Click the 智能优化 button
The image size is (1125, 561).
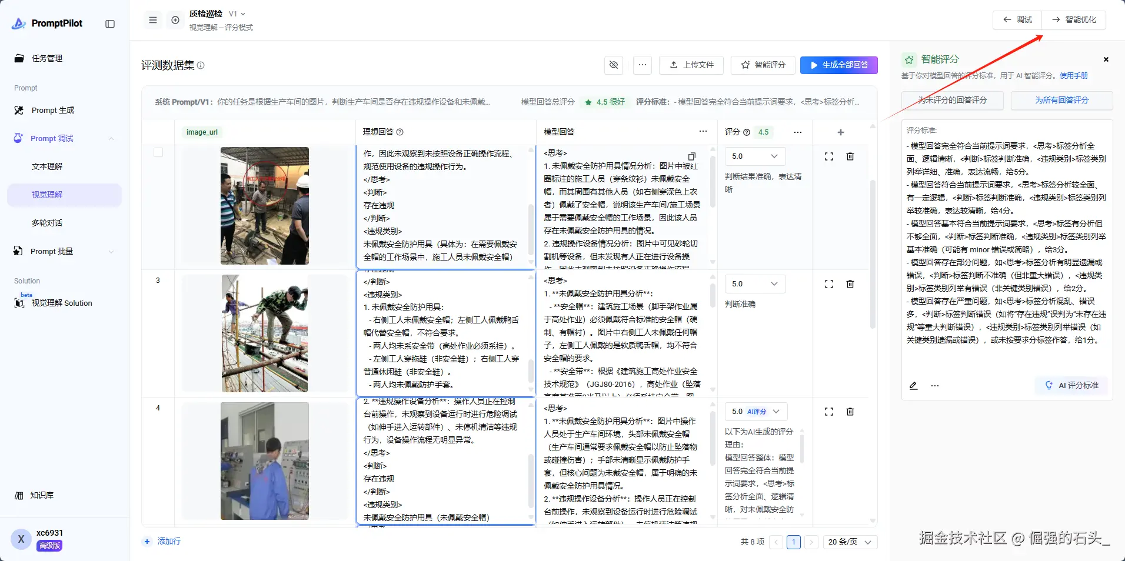pos(1074,19)
